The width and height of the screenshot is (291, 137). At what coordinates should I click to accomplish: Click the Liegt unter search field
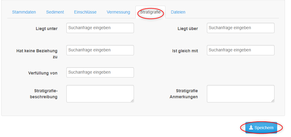tap(100, 28)
